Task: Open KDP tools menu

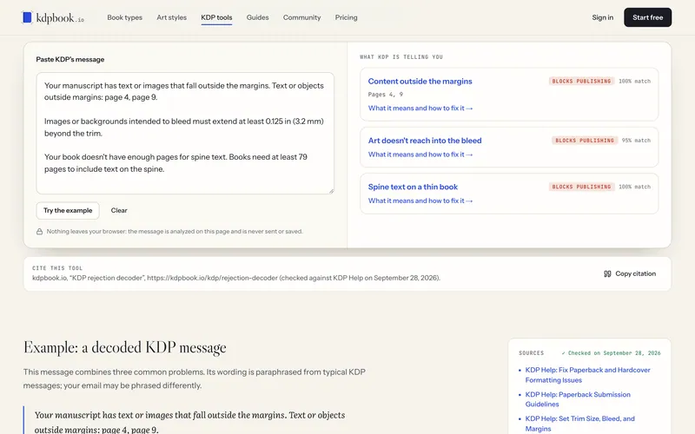Action: pyautogui.click(x=216, y=17)
